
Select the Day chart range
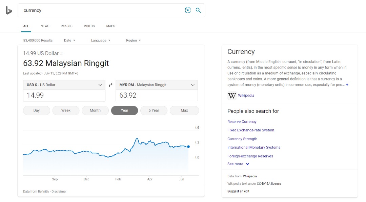click(x=36, y=110)
